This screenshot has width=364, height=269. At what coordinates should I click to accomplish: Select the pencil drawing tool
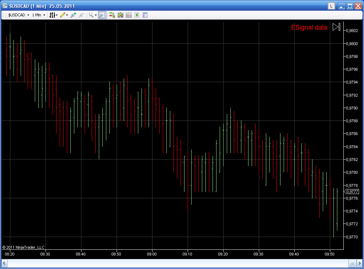click(62, 15)
